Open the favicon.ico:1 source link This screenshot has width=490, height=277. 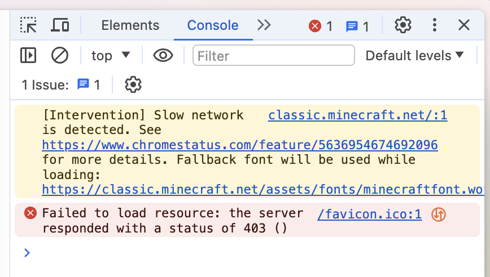(369, 214)
